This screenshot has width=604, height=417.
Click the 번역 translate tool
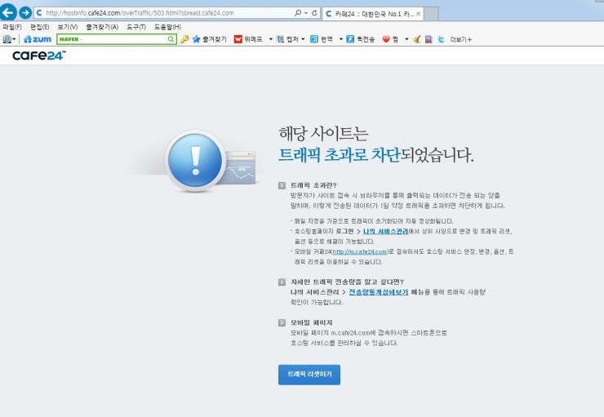coord(322,39)
